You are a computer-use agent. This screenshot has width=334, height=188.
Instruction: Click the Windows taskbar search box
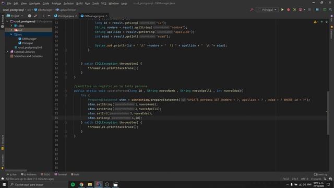tap(38, 184)
